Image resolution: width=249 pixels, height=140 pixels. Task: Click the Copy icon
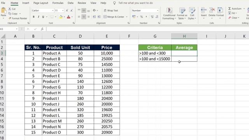click(10, 14)
